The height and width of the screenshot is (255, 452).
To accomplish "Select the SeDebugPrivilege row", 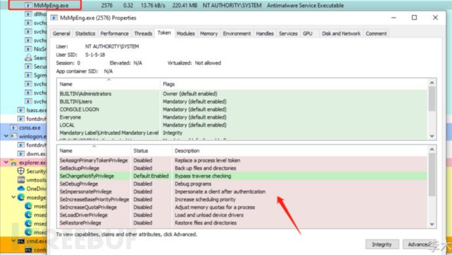I will coord(242,184).
